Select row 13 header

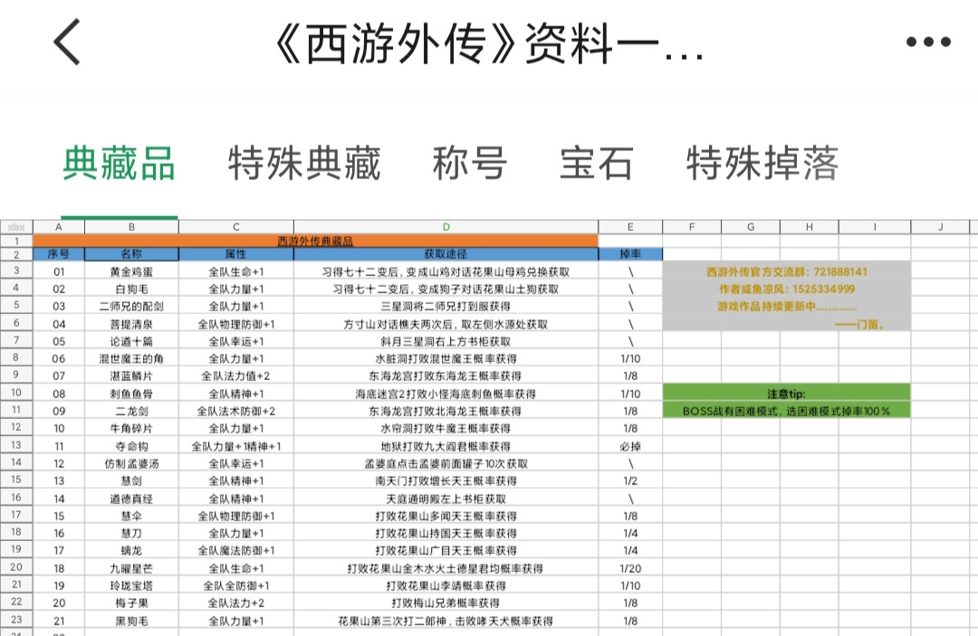tap(16, 445)
